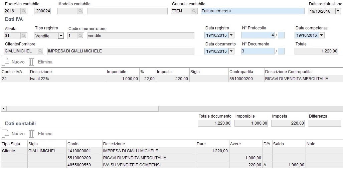This screenshot has width=343, height=169.
Task: Click the Esercizio contabile search magnifier icon
Action: point(24,11)
